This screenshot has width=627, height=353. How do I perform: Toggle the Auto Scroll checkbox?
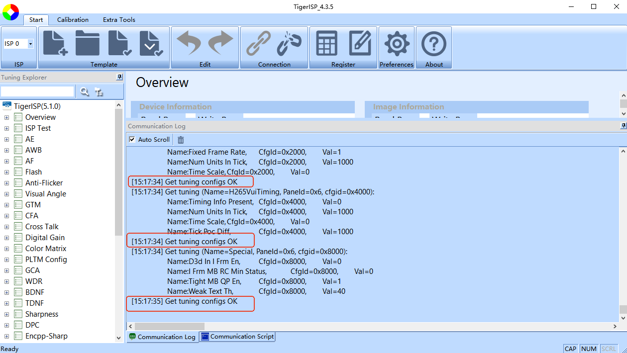[132, 140]
